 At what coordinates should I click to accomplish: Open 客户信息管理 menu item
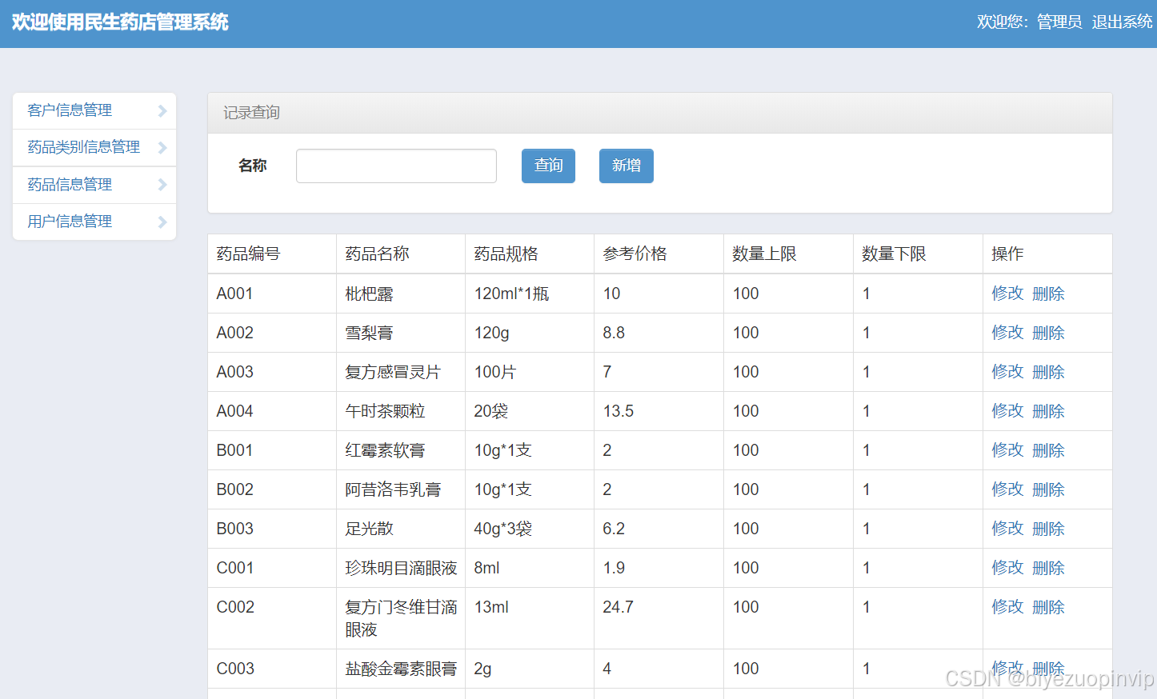[x=94, y=110]
